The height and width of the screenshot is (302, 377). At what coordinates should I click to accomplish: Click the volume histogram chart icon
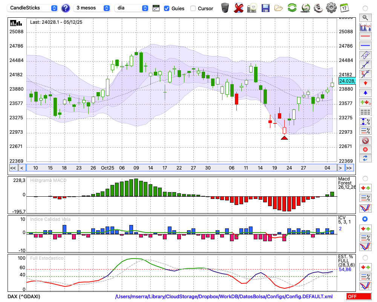pos(365,27)
